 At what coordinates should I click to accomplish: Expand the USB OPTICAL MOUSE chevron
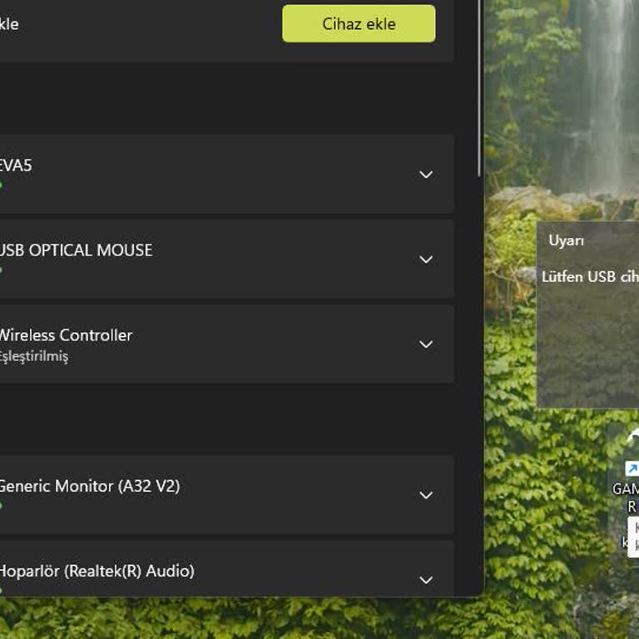(x=426, y=260)
